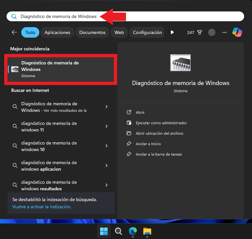Choose Ejecutar como administrador

161,123
